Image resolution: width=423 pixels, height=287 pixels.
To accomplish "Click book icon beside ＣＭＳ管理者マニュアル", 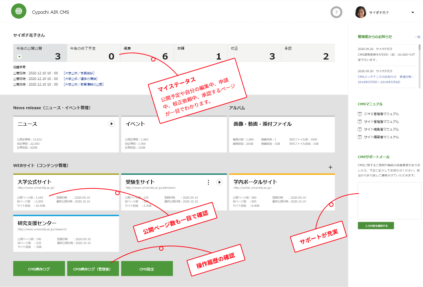I will 360,114.
